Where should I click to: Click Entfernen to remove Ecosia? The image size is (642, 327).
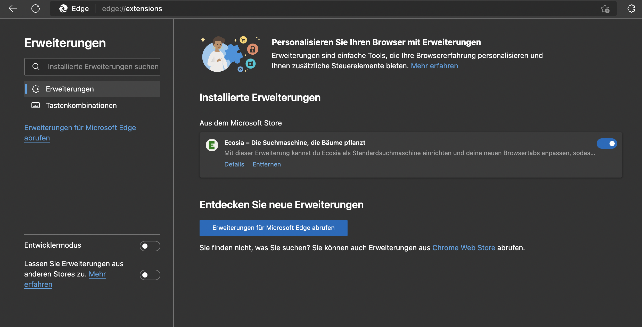click(x=267, y=164)
